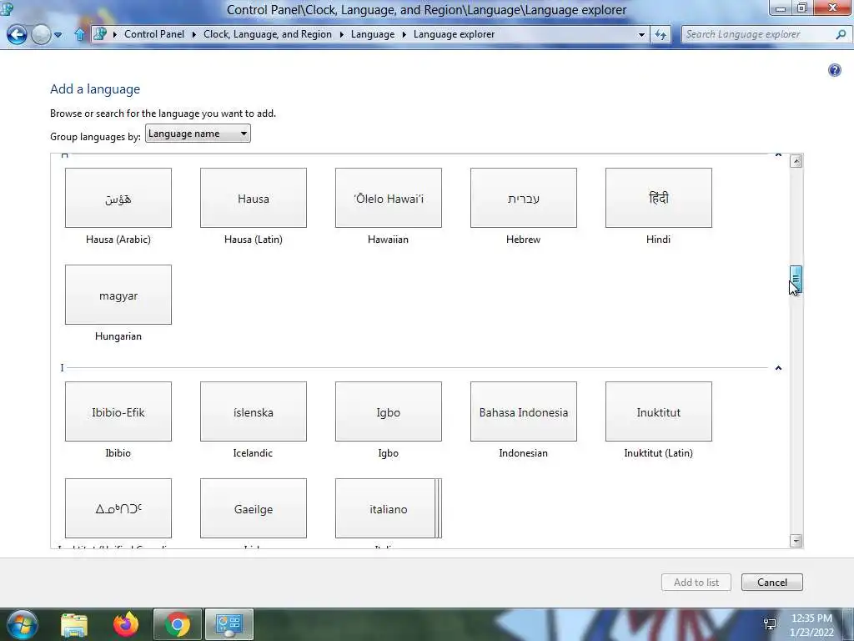Select the Hindi language tile
854x641 pixels.
coord(659,198)
